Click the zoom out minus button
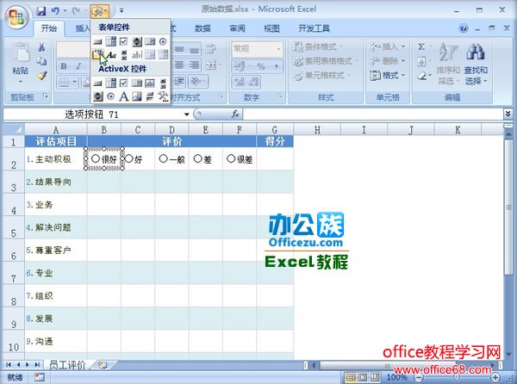 pos(419,377)
